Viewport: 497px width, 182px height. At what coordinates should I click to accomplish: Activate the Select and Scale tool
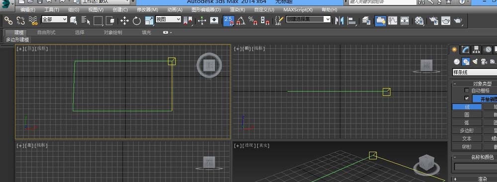(149, 21)
